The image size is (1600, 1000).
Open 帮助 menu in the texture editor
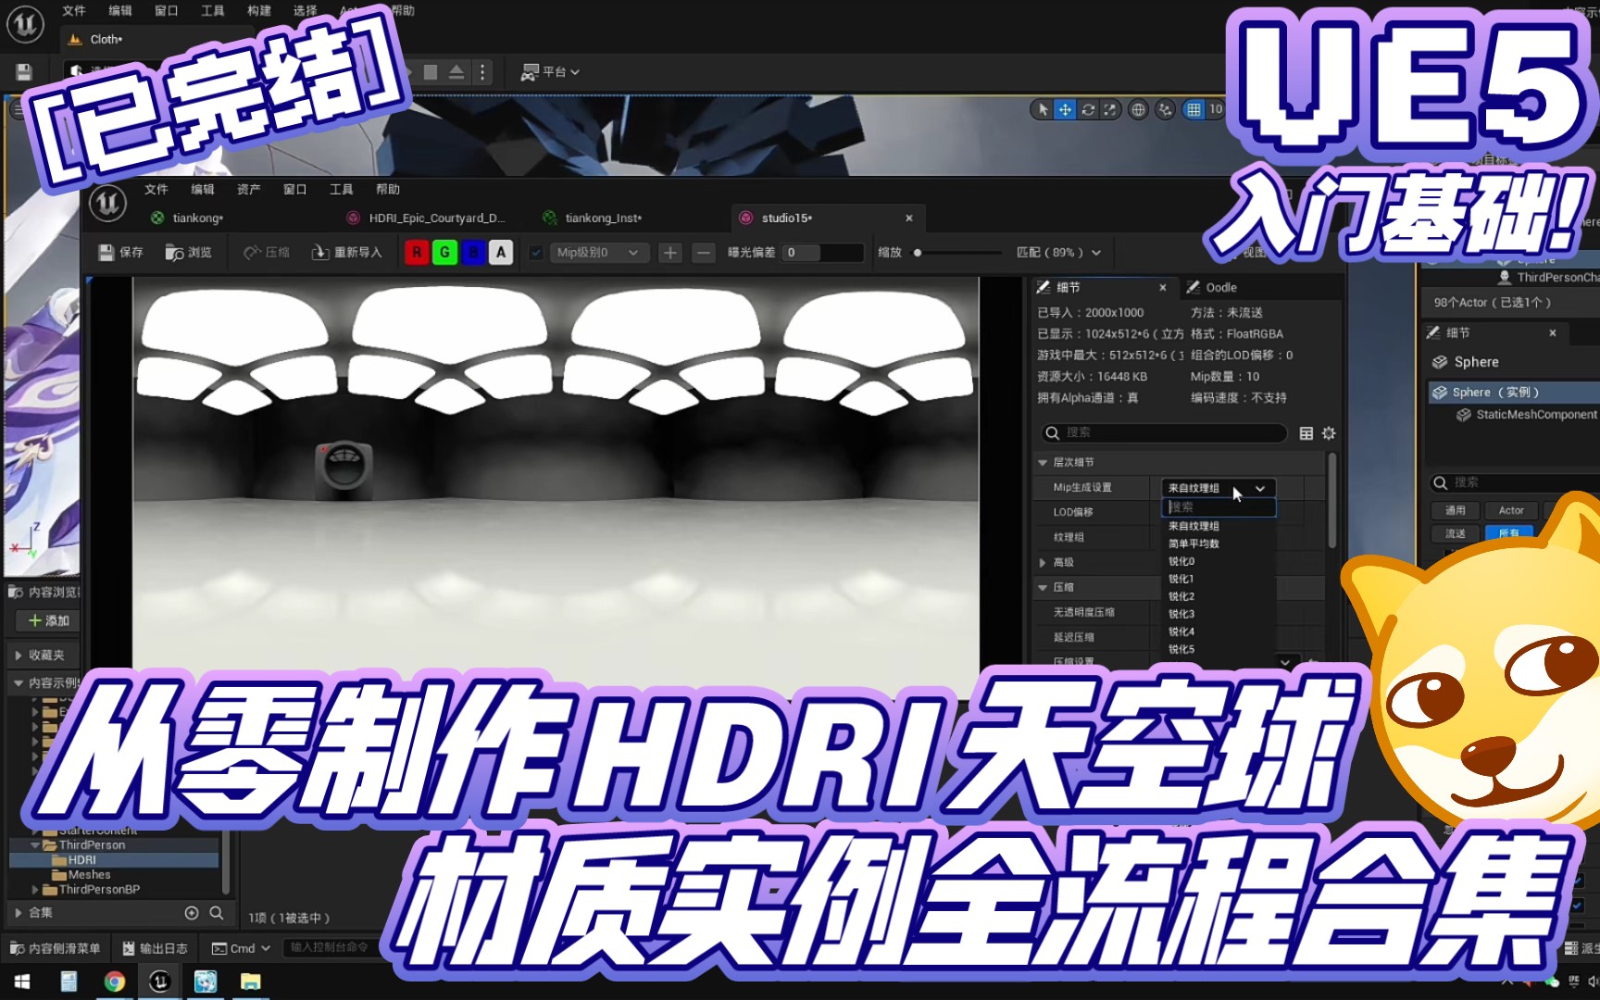click(x=387, y=189)
